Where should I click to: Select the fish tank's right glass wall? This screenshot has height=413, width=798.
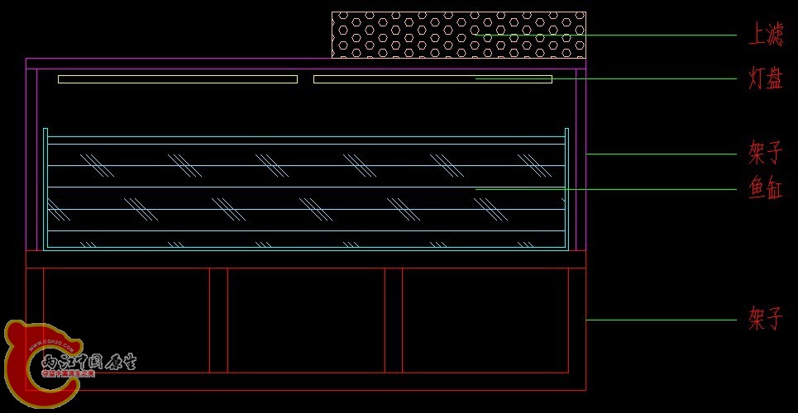566,189
